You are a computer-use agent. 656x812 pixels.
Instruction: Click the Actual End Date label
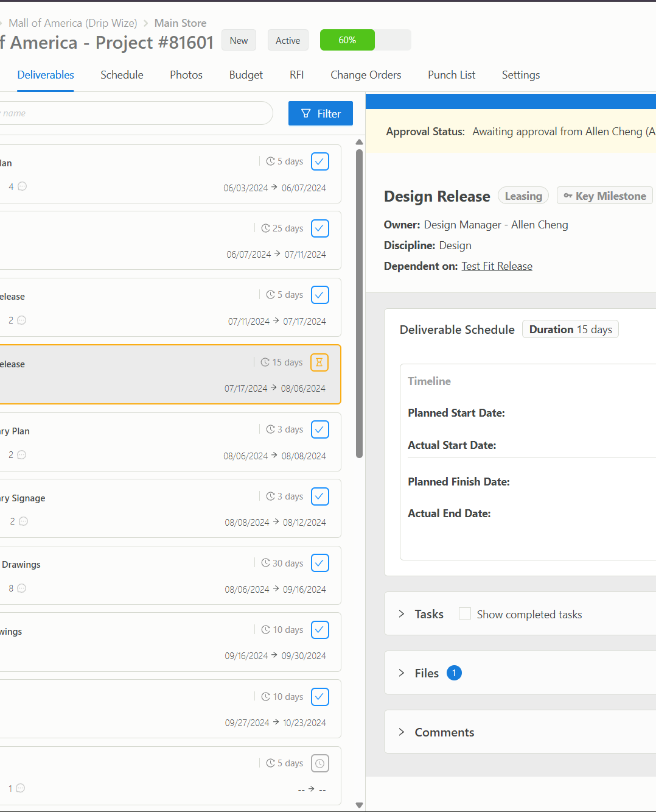point(449,514)
